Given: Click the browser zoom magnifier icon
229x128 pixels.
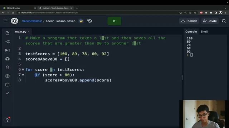Looking at the screenshot, I should pos(185,13).
